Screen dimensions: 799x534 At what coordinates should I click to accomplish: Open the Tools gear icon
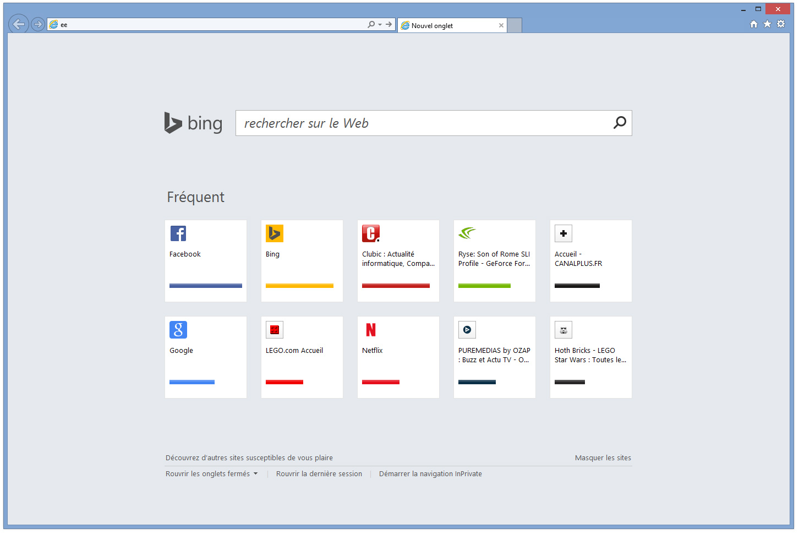point(781,24)
